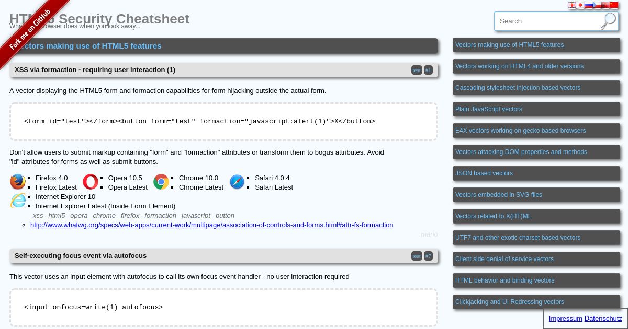Open the Datenschutz privacy link

603,319
